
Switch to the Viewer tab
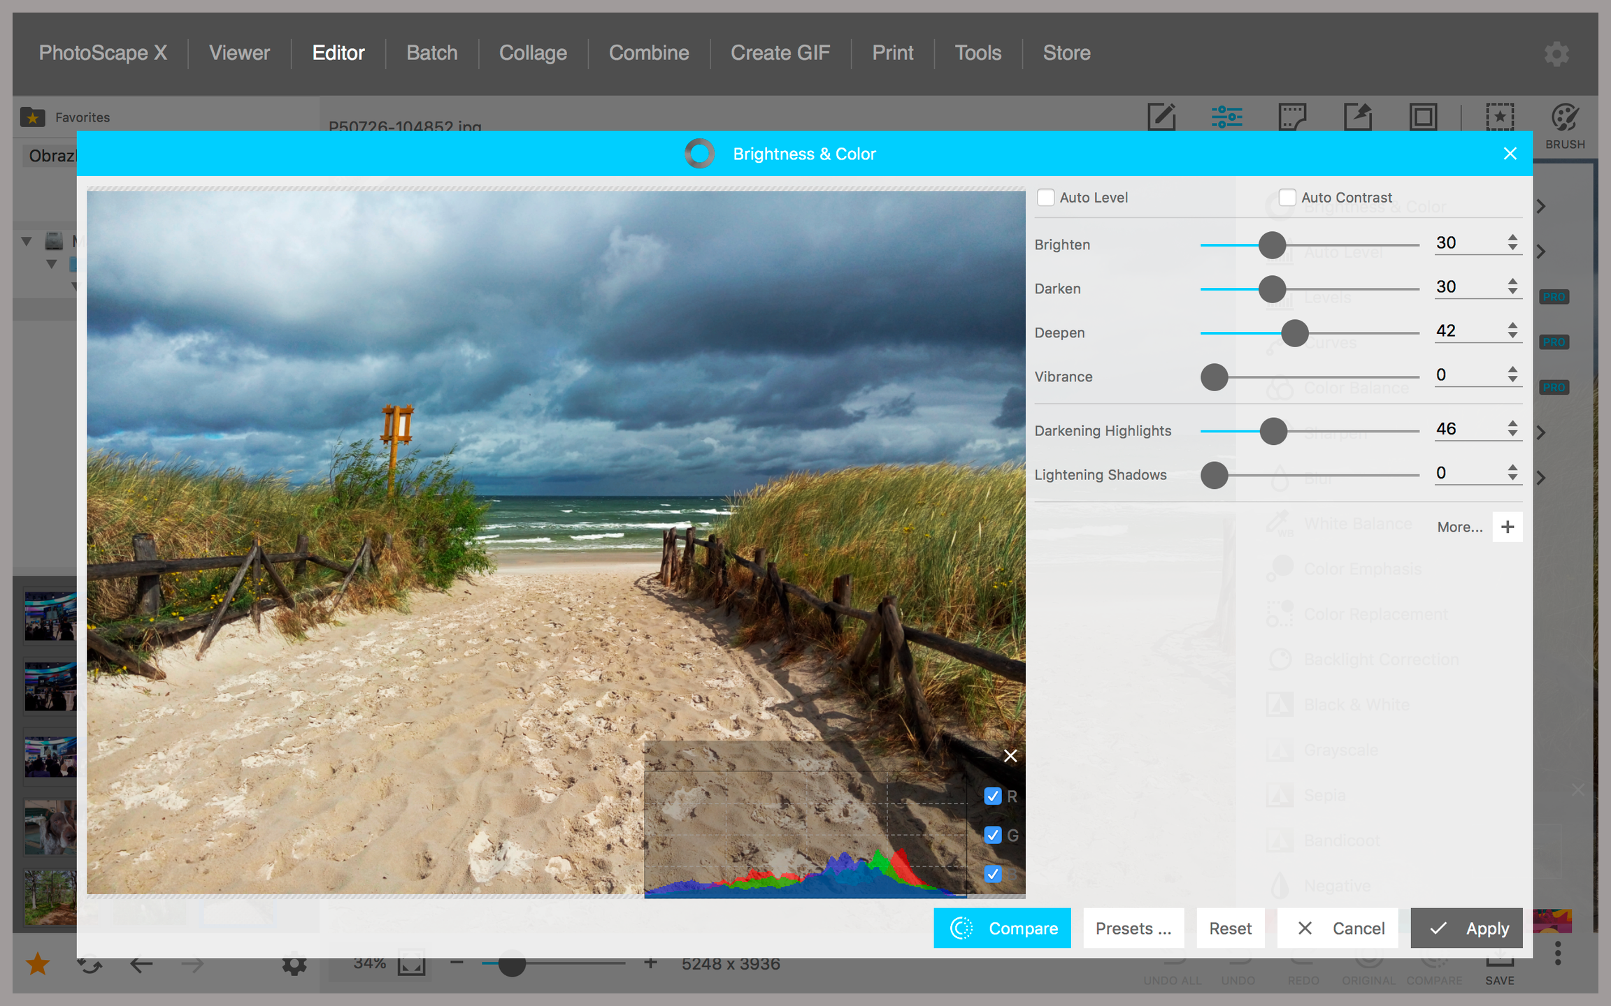pos(239,53)
